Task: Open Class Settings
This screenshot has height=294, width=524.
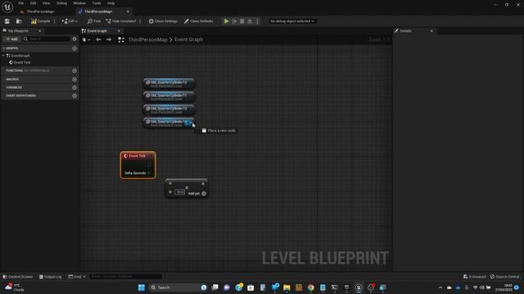Action: (x=163, y=21)
